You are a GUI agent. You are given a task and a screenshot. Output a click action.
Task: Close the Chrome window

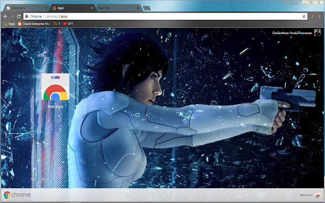(x=318, y=3)
